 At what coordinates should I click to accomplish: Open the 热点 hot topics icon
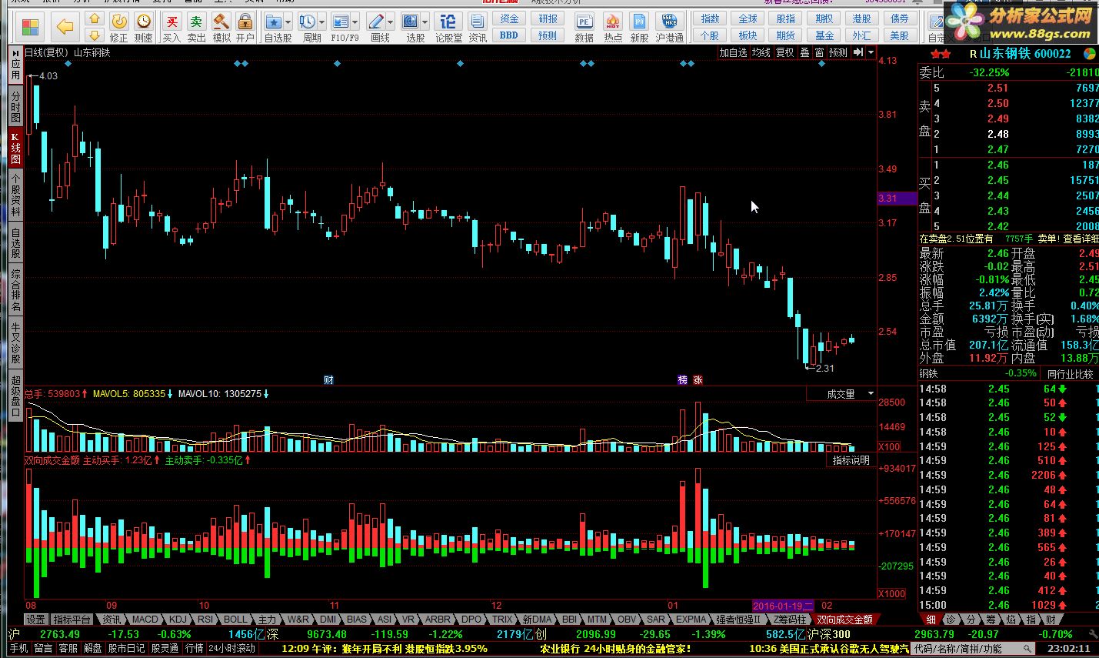pyautogui.click(x=612, y=21)
